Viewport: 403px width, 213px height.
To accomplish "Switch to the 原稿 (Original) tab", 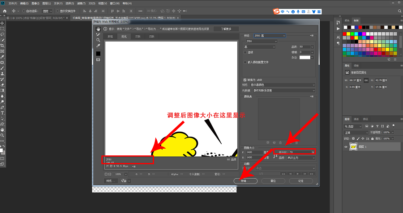I will pos(110,36).
